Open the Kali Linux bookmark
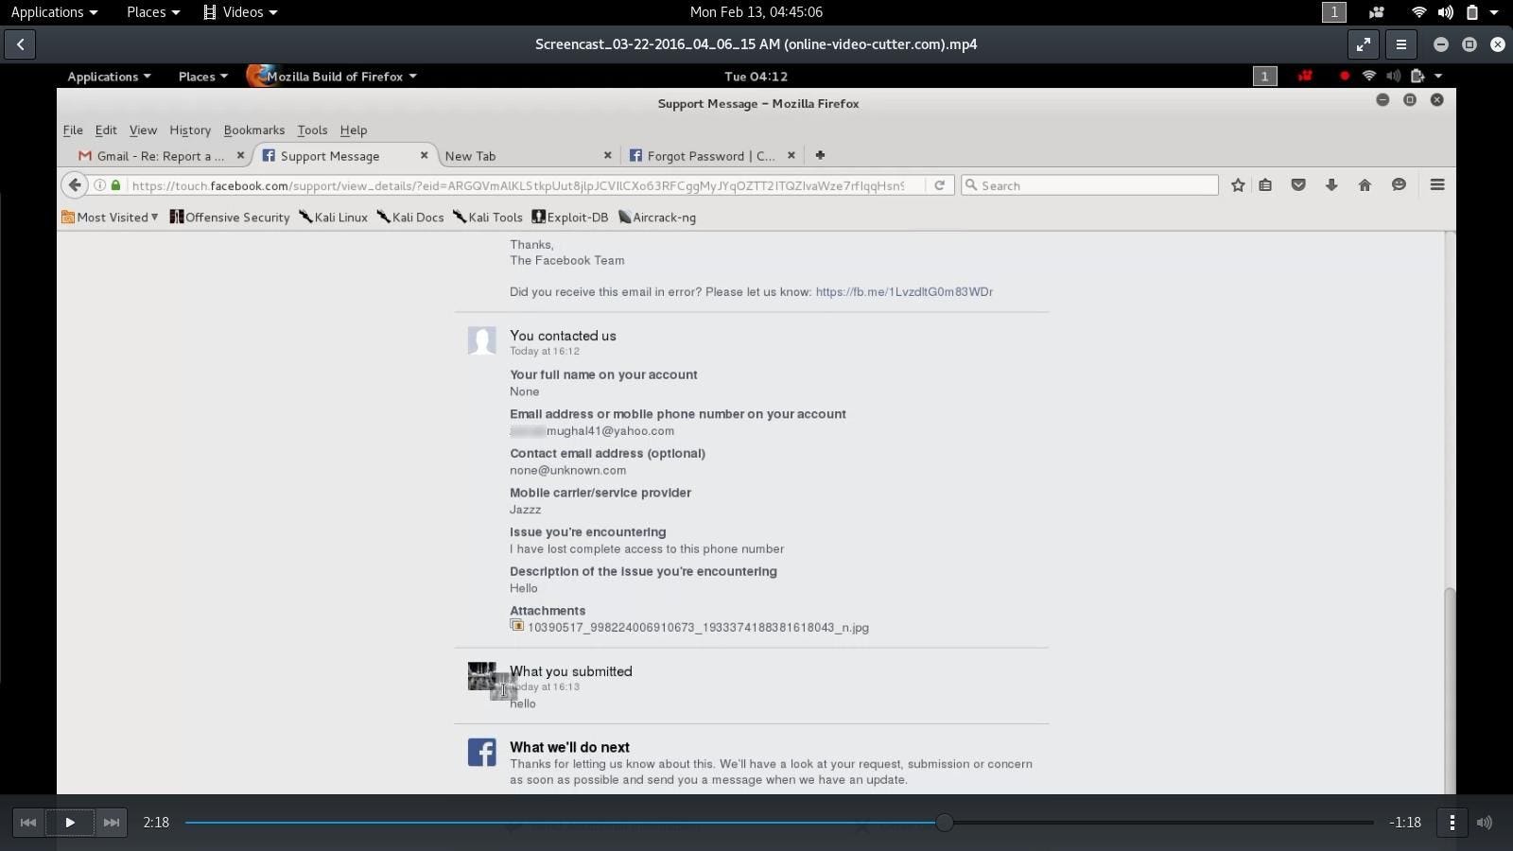 click(333, 217)
